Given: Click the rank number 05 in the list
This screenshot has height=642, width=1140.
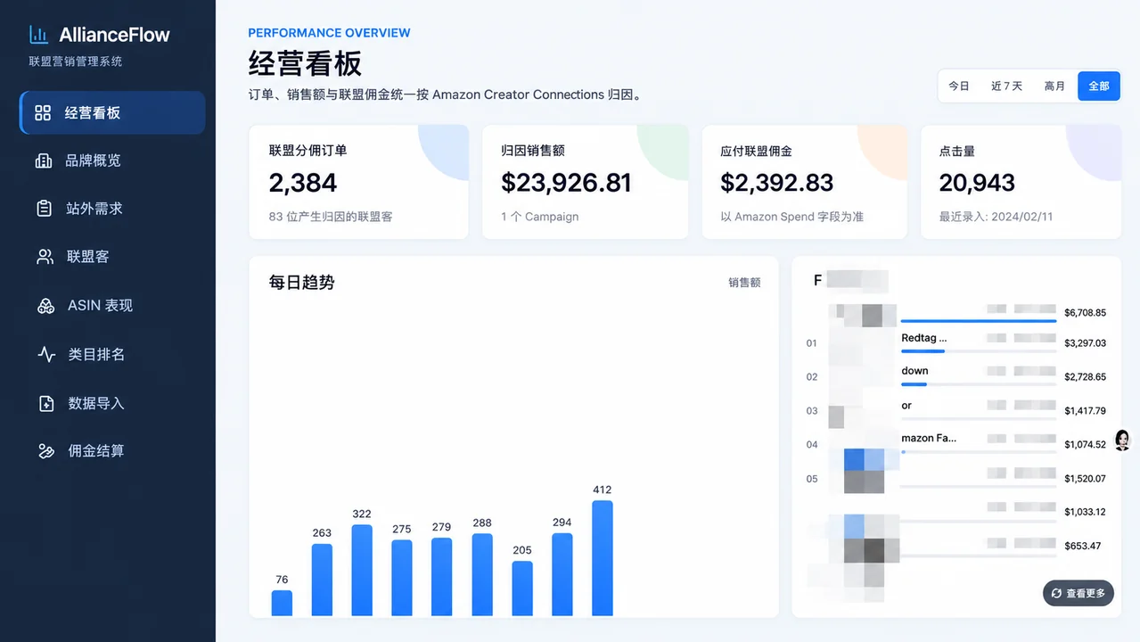Looking at the screenshot, I should [812, 479].
